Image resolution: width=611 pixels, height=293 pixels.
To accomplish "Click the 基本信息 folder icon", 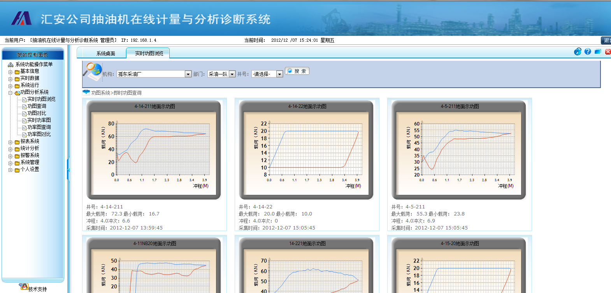I will (x=17, y=72).
